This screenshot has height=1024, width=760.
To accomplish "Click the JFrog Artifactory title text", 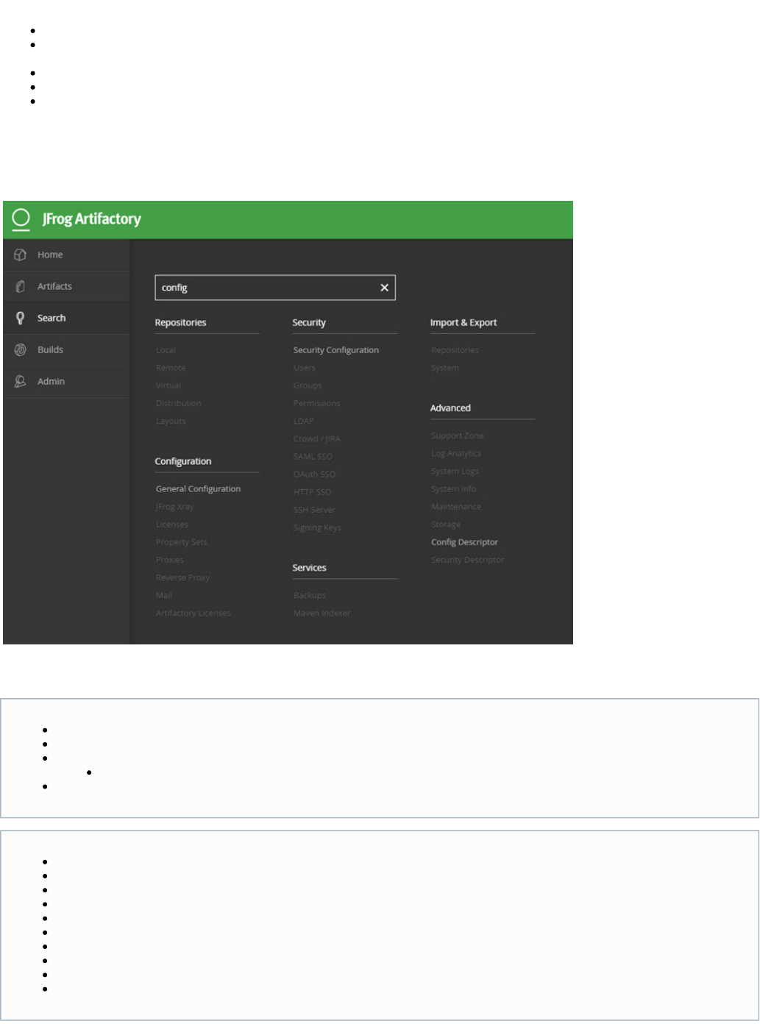I will (91, 218).
